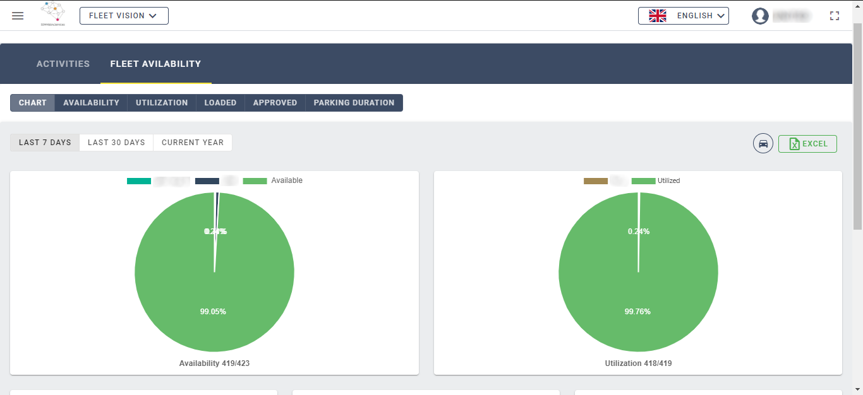Choose the Current Year range
The width and height of the screenshot is (863, 395).
point(193,143)
